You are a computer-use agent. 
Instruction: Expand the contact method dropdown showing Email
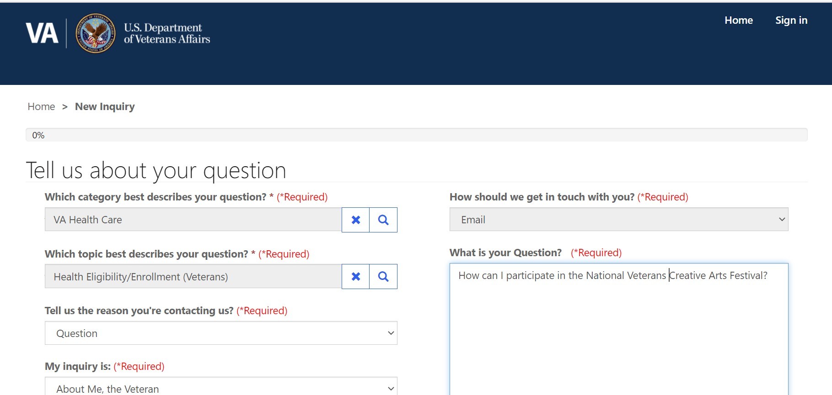[618, 220]
